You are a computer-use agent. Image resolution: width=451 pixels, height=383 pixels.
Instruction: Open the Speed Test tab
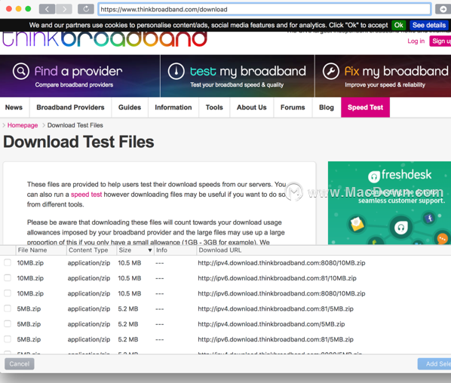coord(365,107)
